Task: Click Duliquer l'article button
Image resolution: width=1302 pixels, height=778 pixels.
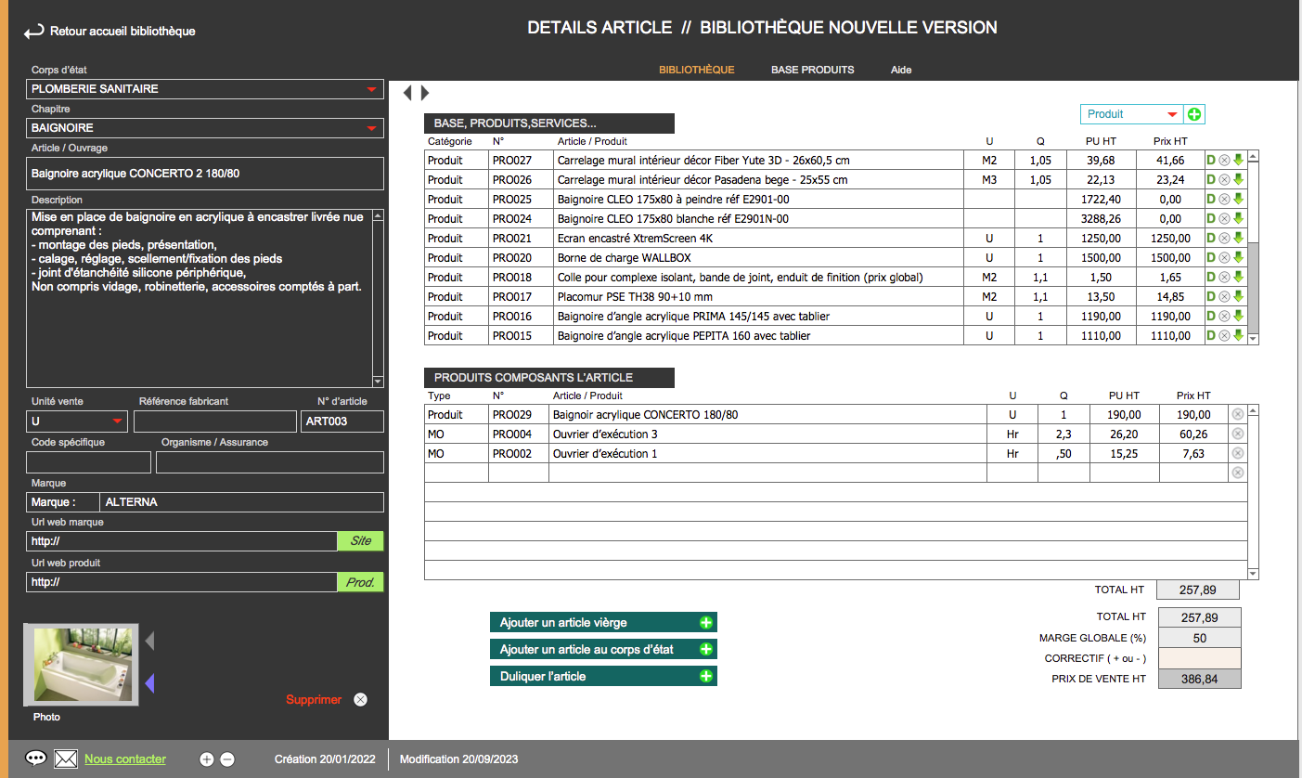Action: coord(603,676)
